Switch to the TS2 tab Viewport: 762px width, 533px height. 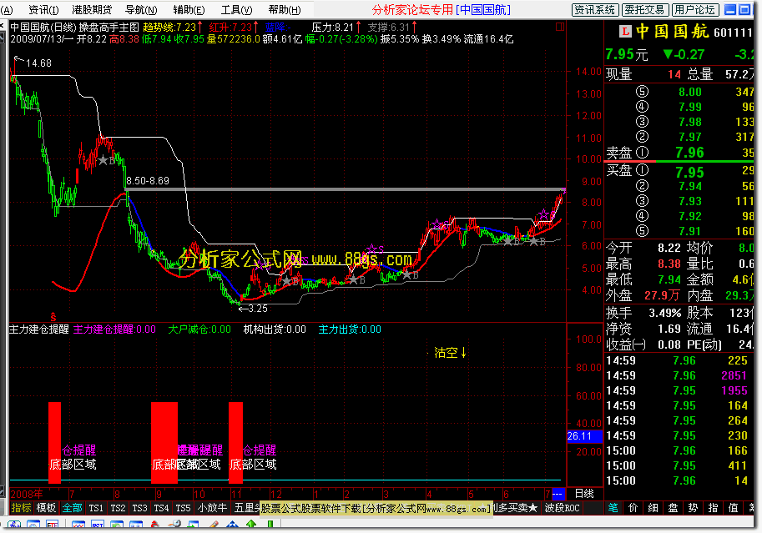118,508
